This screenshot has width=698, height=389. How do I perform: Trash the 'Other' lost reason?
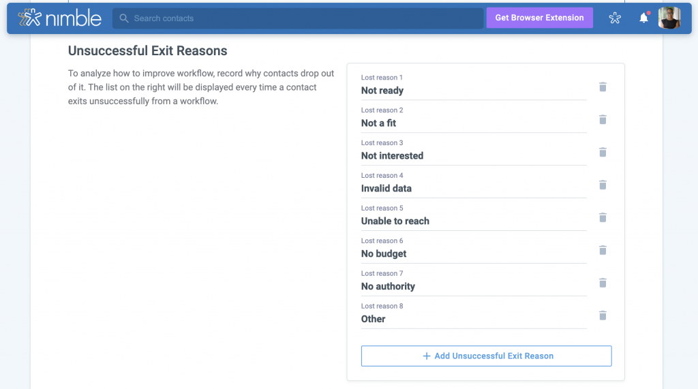[603, 315]
